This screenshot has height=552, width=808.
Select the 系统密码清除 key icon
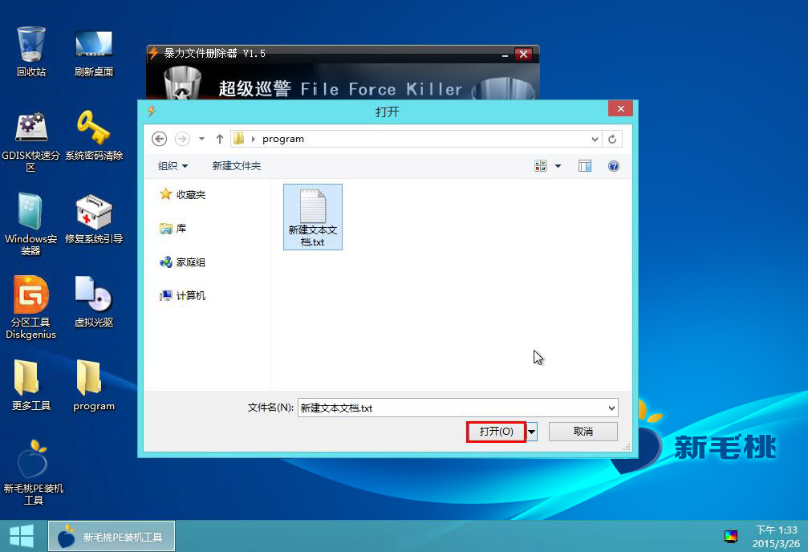tap(94, 135)
